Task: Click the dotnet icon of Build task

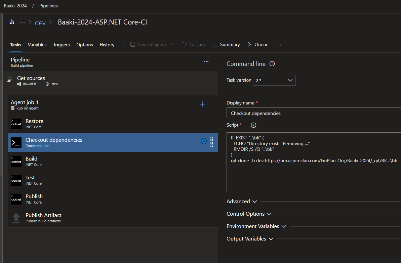Action: coord(16,162)
